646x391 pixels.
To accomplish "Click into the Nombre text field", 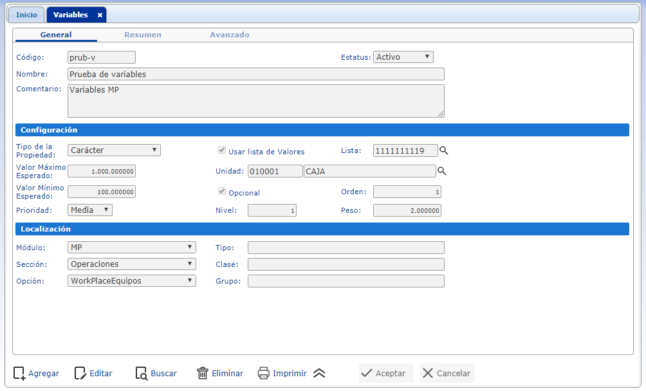I will tap(255, 75).
